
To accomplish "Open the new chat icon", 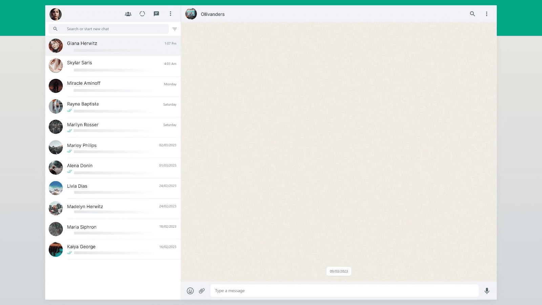I will (x=156, y=14).
